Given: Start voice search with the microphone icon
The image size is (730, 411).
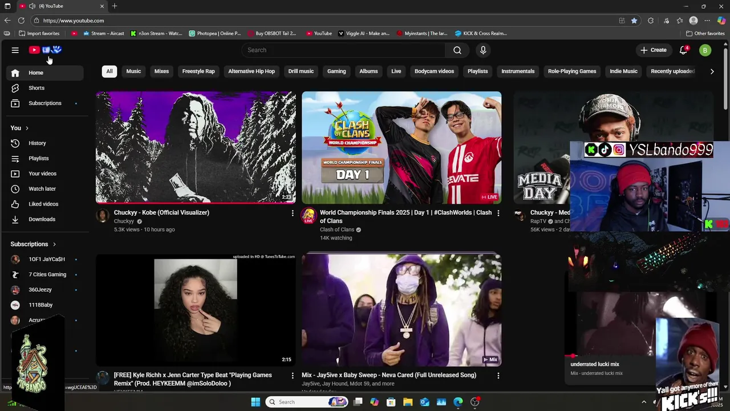Looking at the screenshot, I should click(483, 50).
